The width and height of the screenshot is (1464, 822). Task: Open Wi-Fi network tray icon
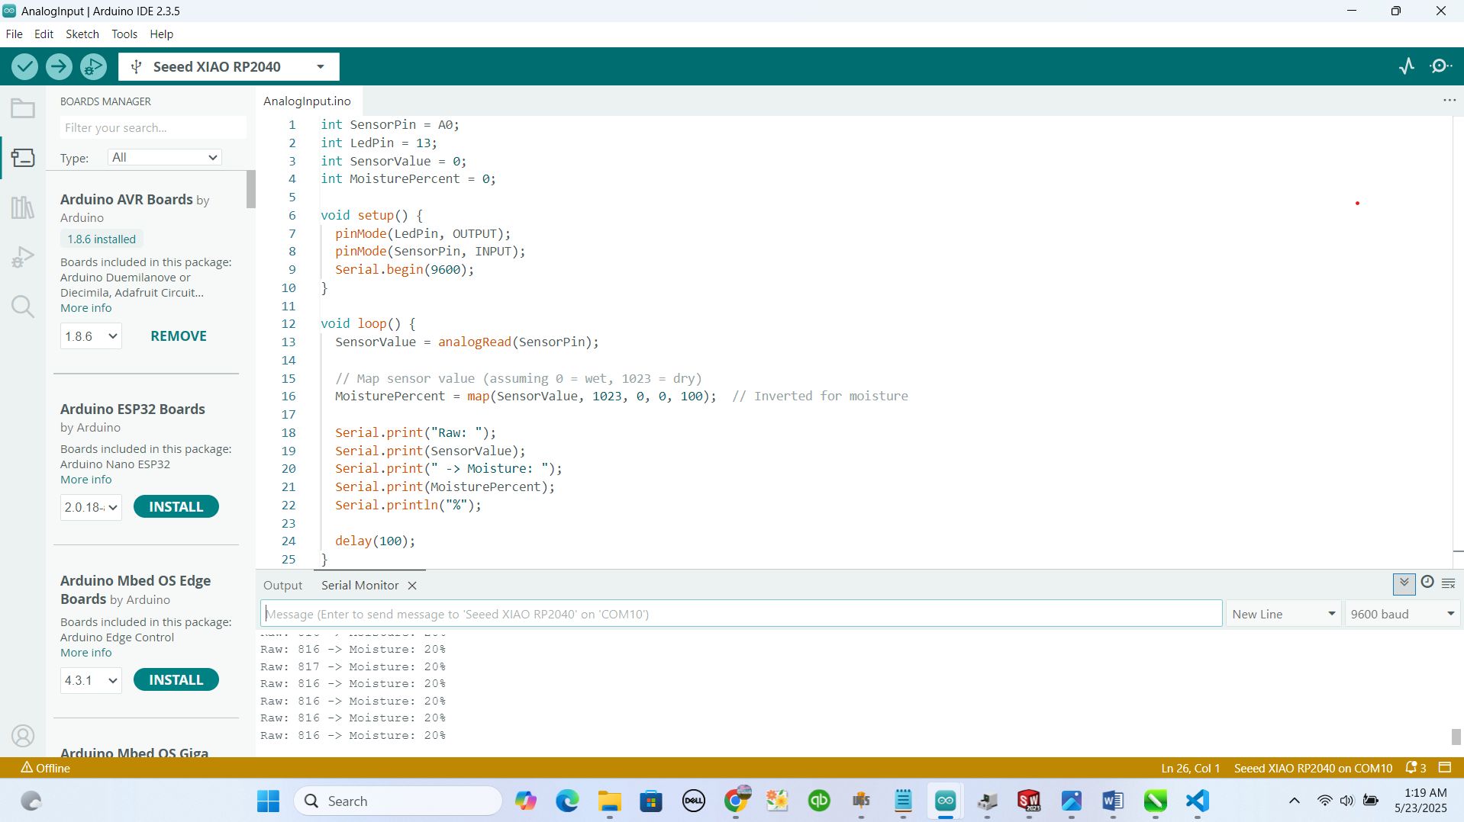tap(1324, 801)
